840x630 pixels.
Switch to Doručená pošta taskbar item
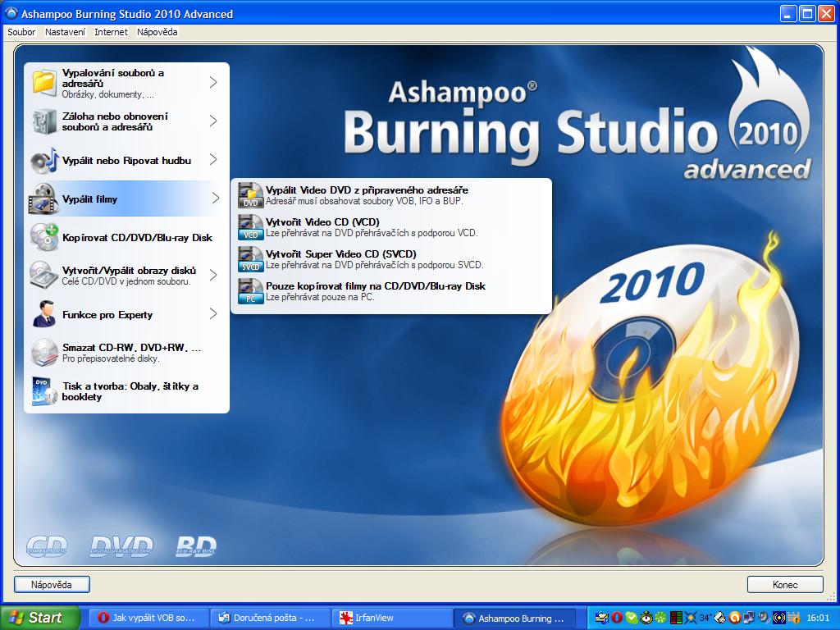(x=269, y=618)
